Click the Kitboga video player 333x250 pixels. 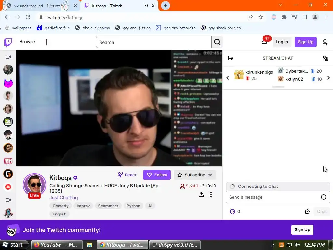click(119, 108)
